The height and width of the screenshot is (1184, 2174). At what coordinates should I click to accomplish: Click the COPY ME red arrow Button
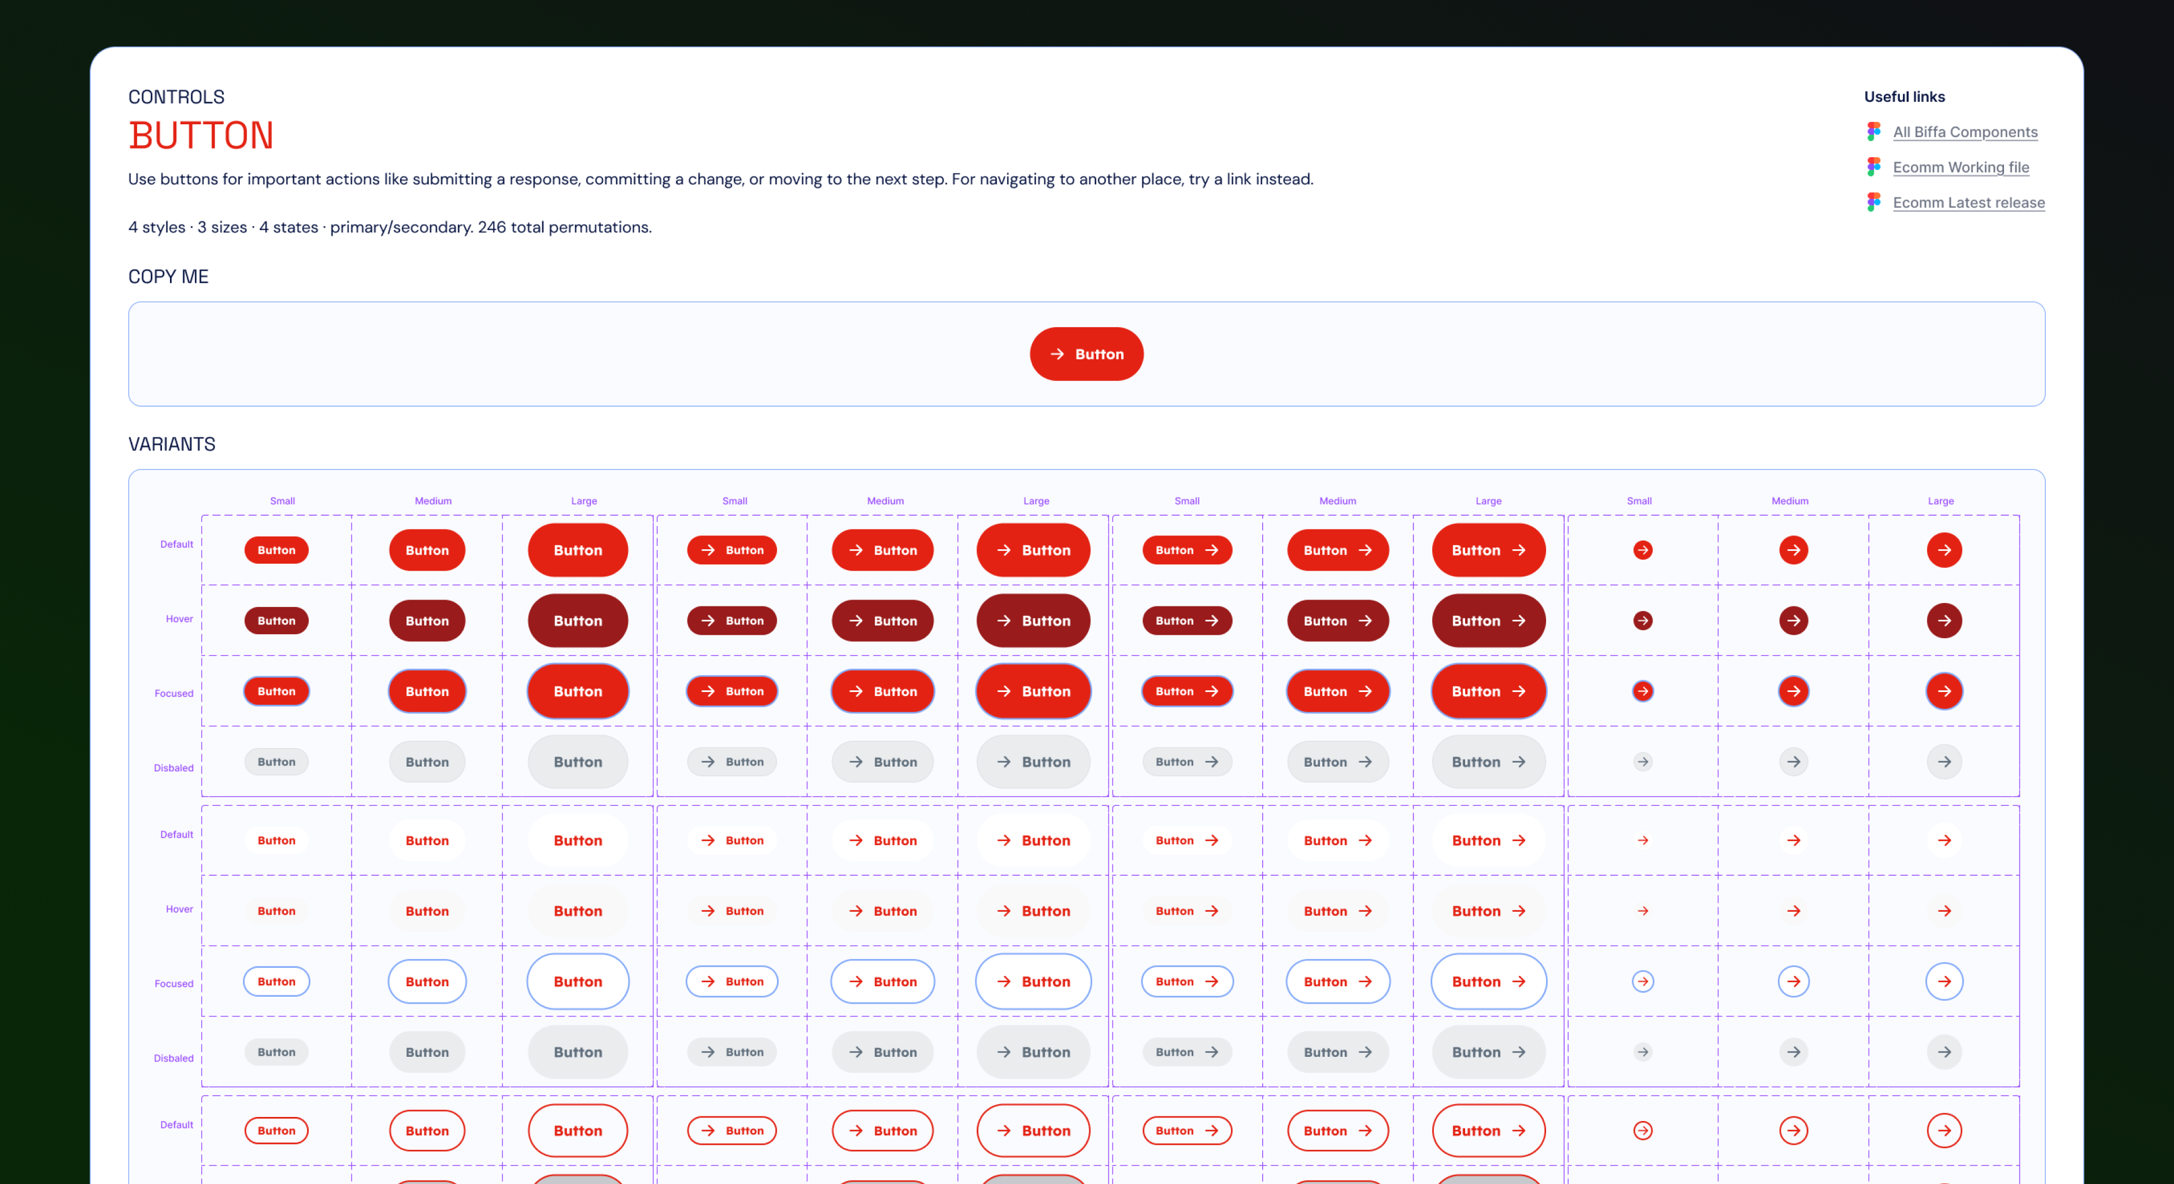click(x=1086, y=354)
